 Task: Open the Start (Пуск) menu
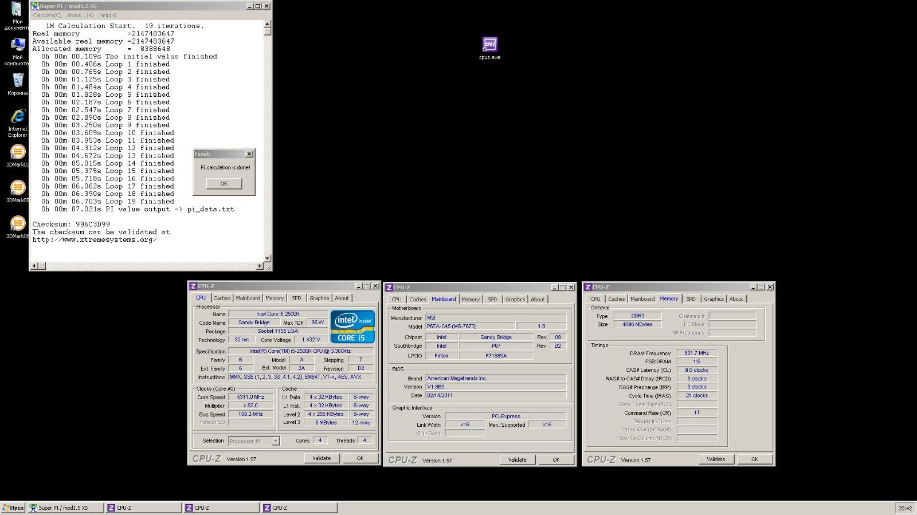(13, 508)
